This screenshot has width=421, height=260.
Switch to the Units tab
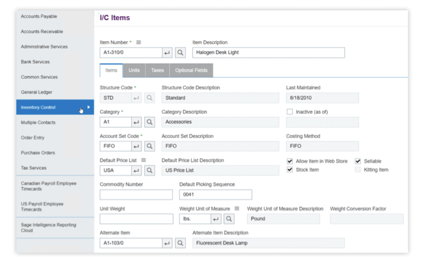pos(134,70)
